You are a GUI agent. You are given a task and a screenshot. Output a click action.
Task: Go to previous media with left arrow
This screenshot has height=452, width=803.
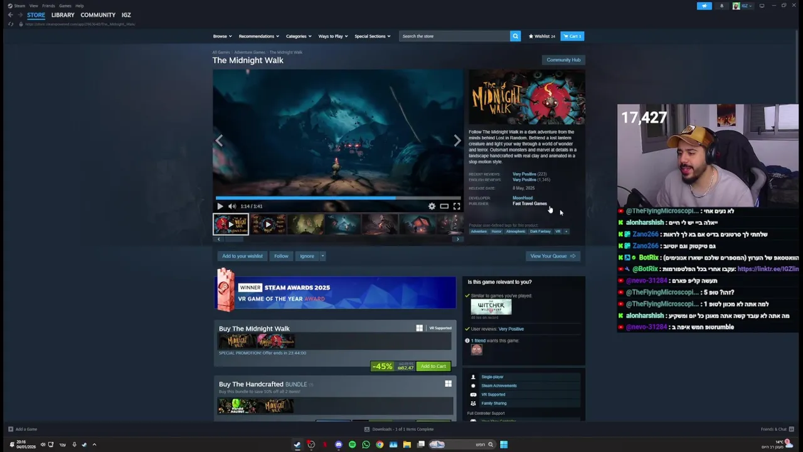click(x=219, y=141)
